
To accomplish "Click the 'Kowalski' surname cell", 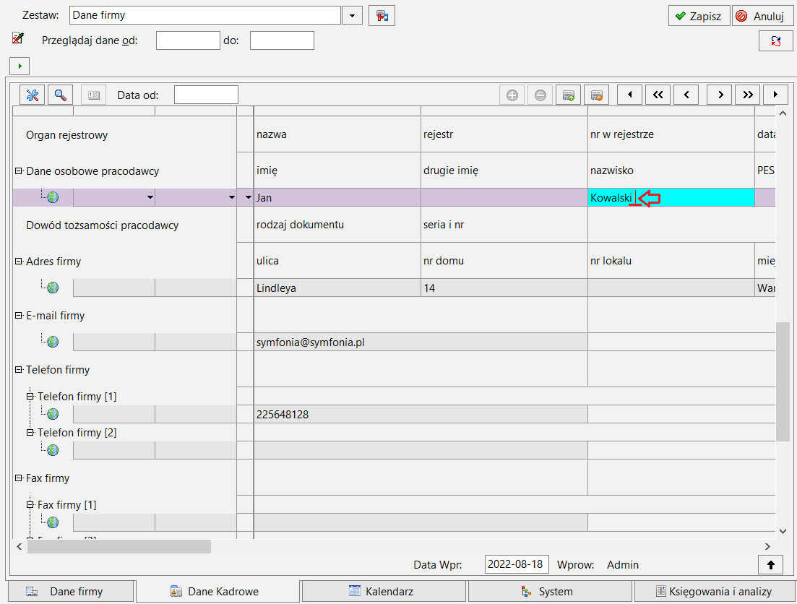I will (671, 197).
